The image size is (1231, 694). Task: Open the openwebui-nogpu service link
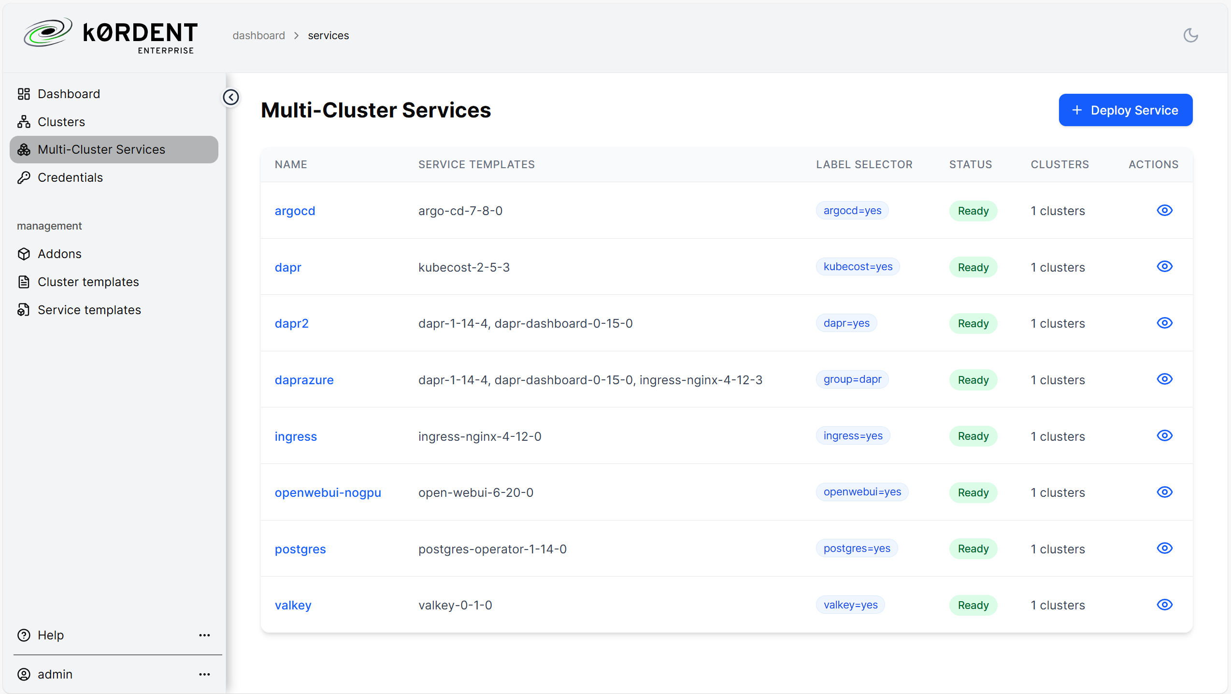[328, 492]
